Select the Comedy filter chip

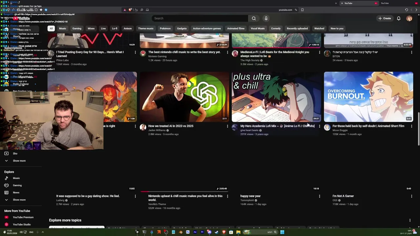click(276, 29)
